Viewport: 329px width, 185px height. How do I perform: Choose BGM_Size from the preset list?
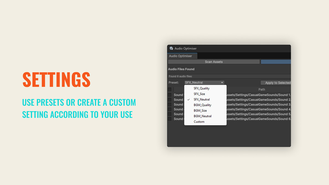coord(205,110)
